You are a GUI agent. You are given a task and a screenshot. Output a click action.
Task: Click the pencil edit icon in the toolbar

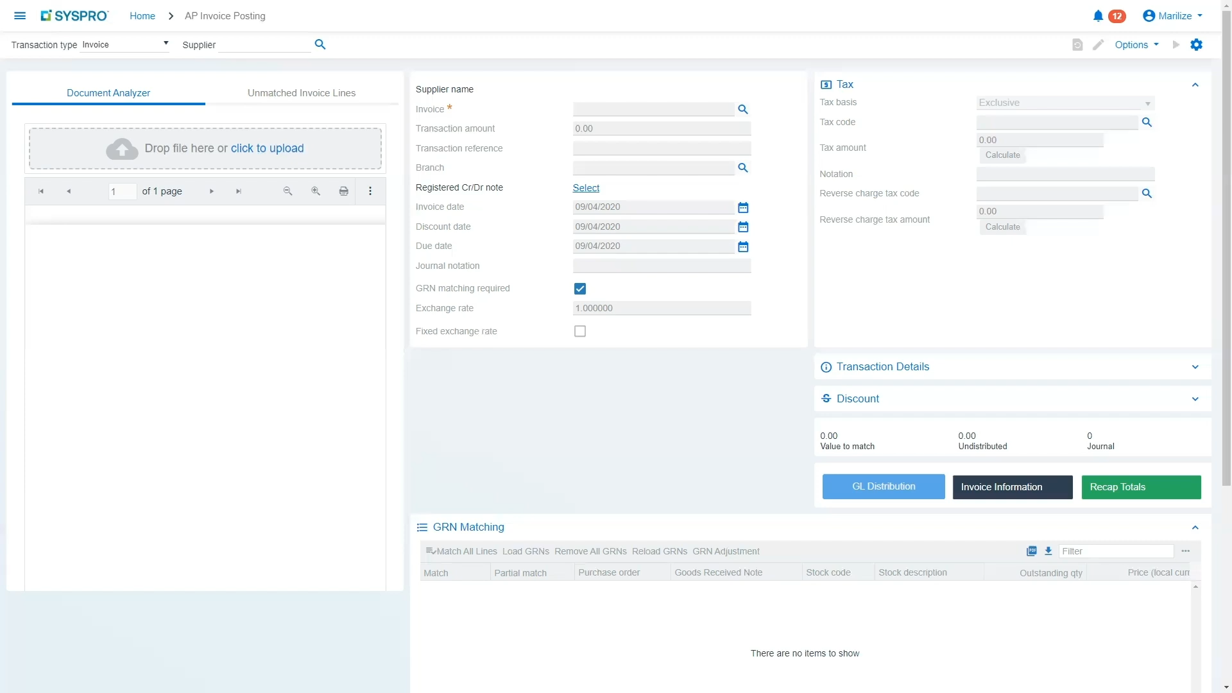1099,44
